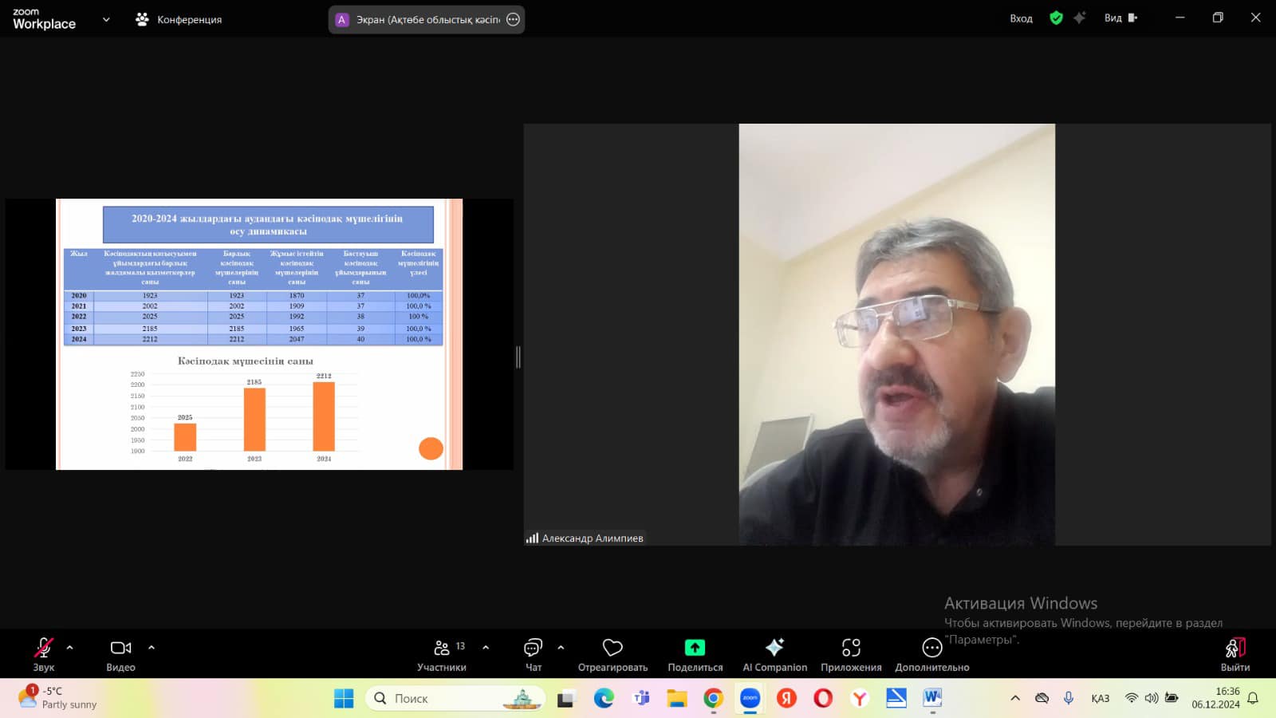Image resolution: width=1276 pixels, height=718 pixels.
Task: Unmute microphone with Звук button
Action: 44,654
